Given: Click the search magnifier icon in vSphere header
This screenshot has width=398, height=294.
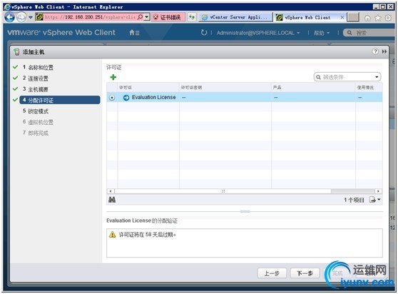Looking at the screenshot, I should pos(349,33).
